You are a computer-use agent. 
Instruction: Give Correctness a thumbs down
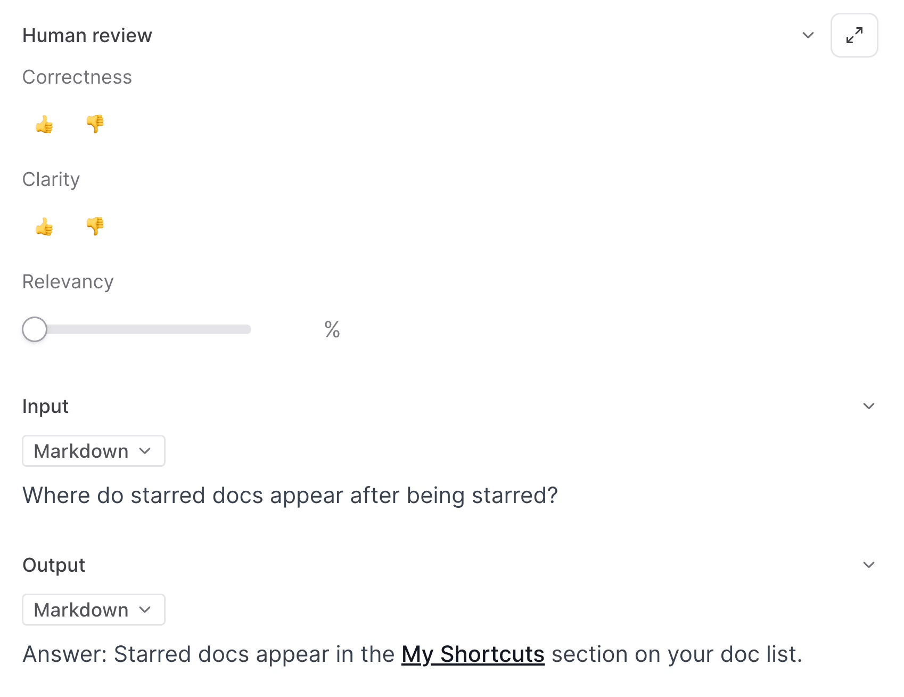[x=95, y=124]
